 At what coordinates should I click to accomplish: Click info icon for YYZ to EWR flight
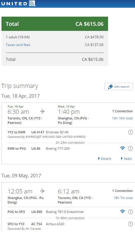point(131,132)
